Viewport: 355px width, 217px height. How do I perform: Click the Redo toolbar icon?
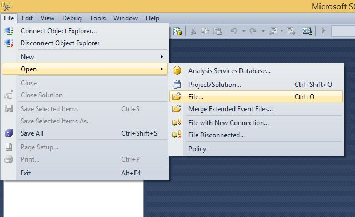253,31
